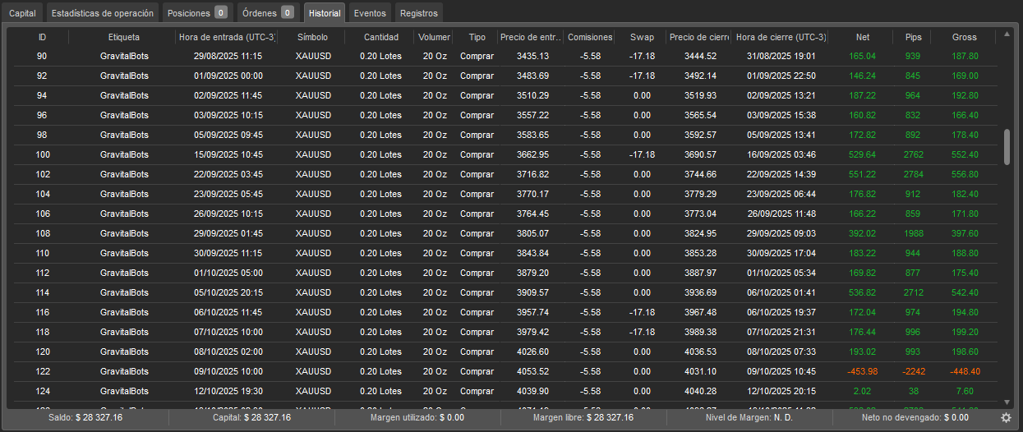Click the Comisiones column header
This screenshot has width=1023, height=432.
pyautogui.click(x=590, y=37)
